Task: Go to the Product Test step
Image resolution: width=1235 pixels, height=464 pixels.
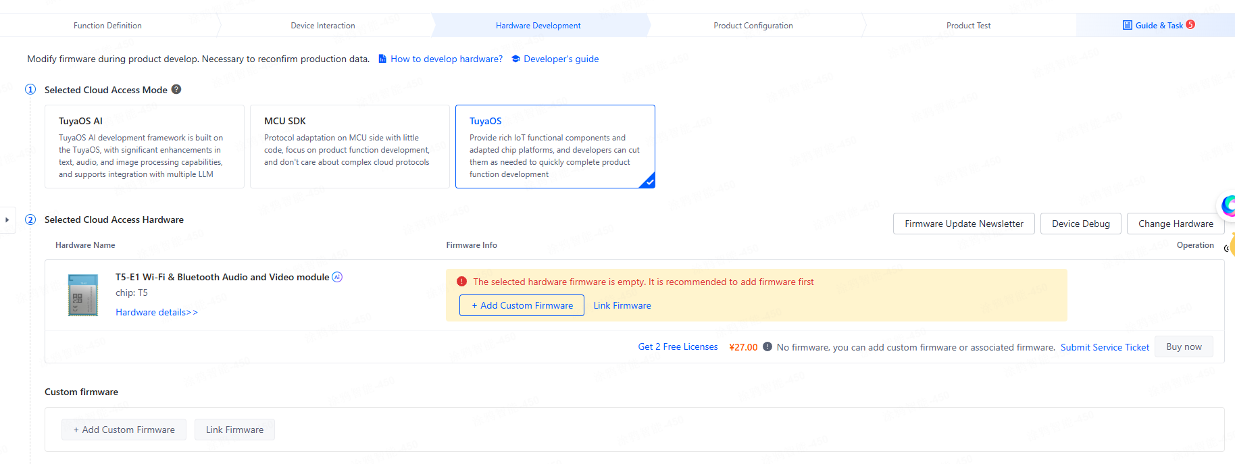Action: [968, 26]
